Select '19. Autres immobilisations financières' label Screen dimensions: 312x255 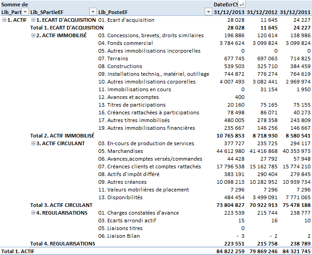coord(147,128)
